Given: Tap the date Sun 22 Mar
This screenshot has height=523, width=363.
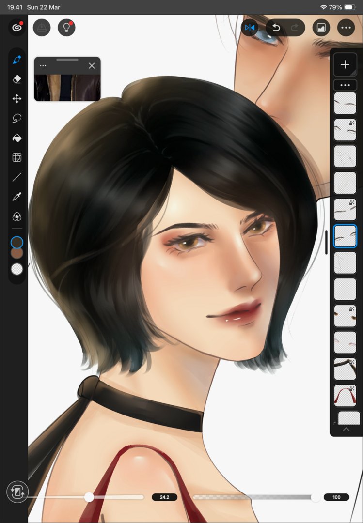Looking at the screenshot, I should (44, 7).
